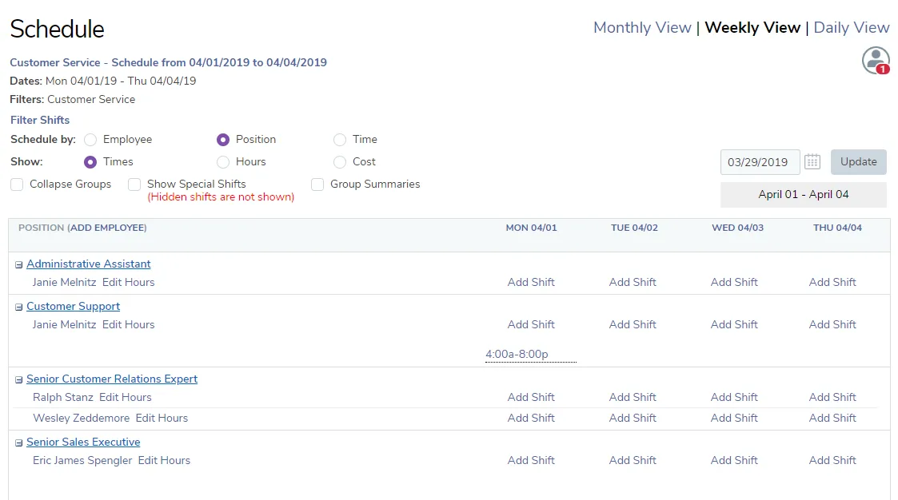Open the calendar date picker icon
Image resolution: width=898 pixels, height=500 pixels.
click(812, 162)
